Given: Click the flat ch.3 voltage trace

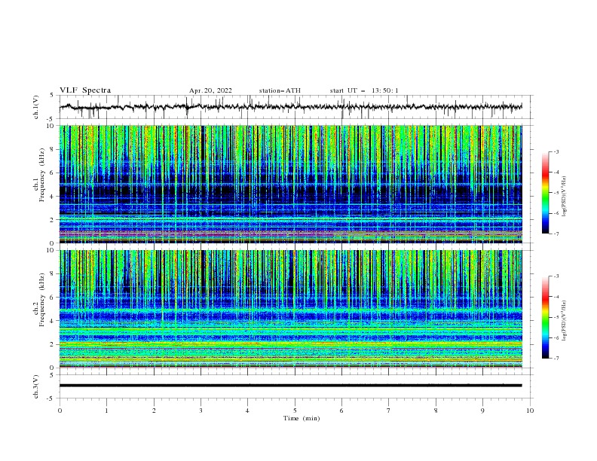Looking at the screenshot, I should [x=290, y=386].
